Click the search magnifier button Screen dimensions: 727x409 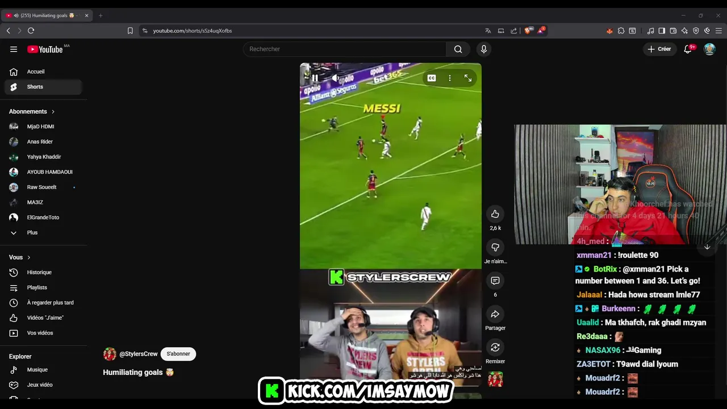click(458, 49)
